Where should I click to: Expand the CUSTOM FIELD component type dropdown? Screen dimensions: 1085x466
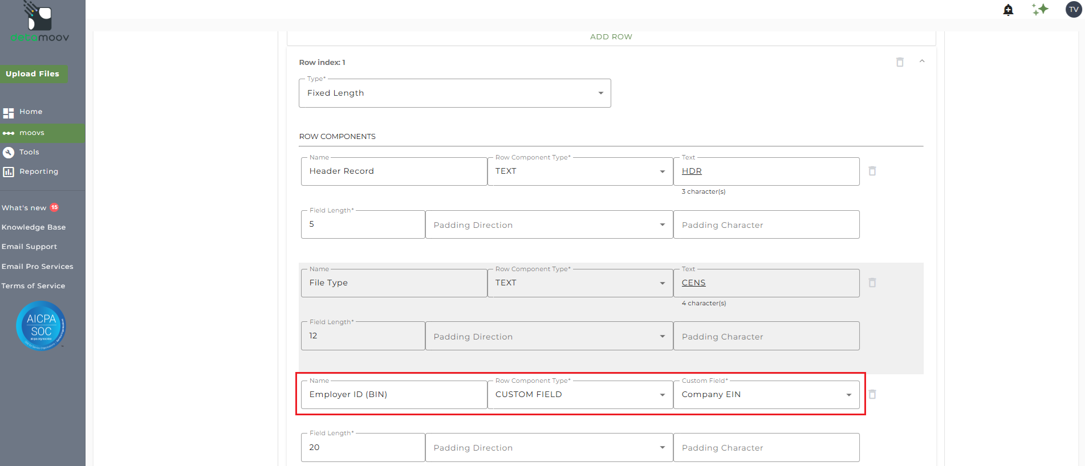tap(580, 395)
